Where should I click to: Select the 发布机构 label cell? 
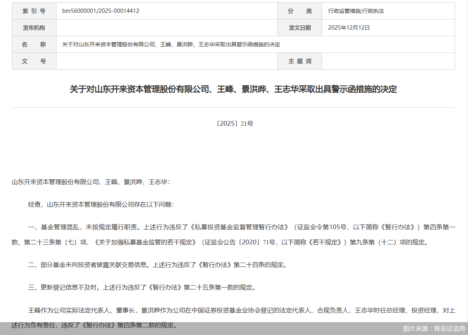point(34,28)
